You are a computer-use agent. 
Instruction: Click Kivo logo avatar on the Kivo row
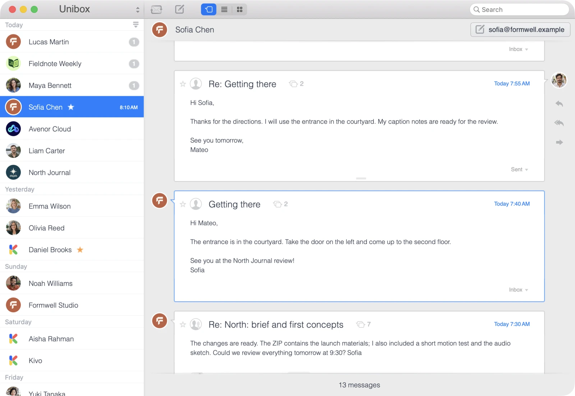[x=13, y=360]
